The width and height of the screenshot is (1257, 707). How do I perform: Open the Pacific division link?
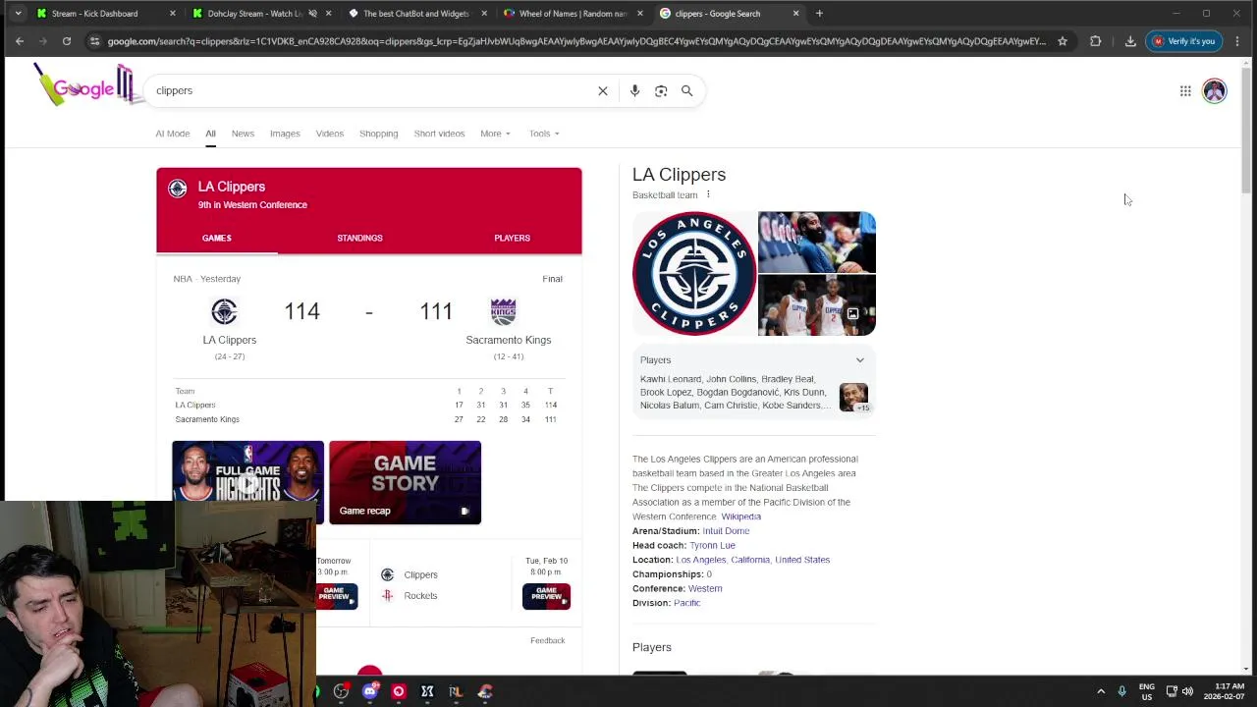[x=686, y=603]
